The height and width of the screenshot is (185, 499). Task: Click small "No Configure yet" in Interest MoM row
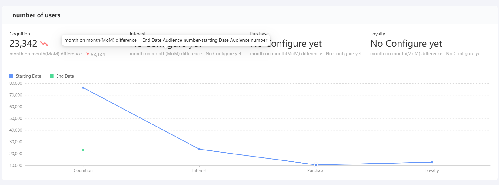223,54
